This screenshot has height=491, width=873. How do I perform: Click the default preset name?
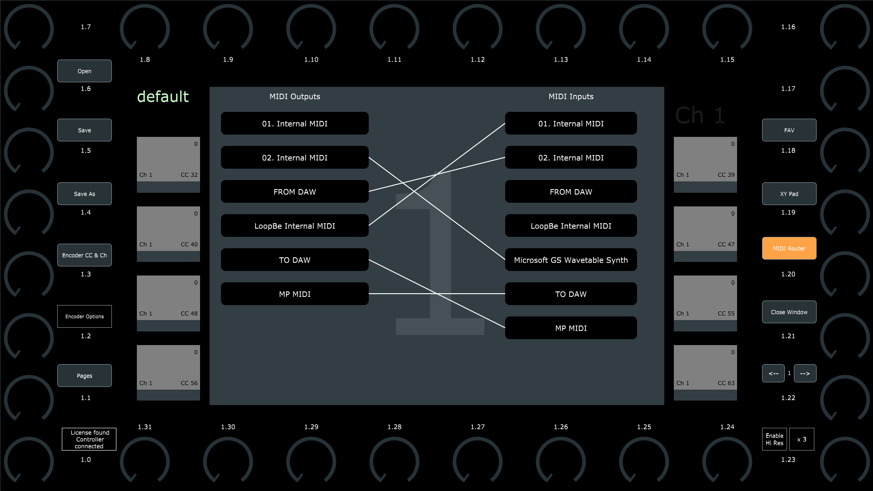click(163, 96)
